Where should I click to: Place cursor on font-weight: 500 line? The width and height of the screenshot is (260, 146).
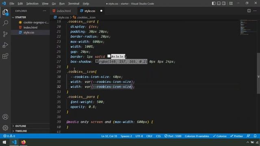tap(87, 102)
